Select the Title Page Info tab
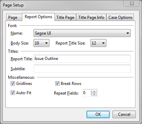Viewport: 142px width, 124px height. 91,17
